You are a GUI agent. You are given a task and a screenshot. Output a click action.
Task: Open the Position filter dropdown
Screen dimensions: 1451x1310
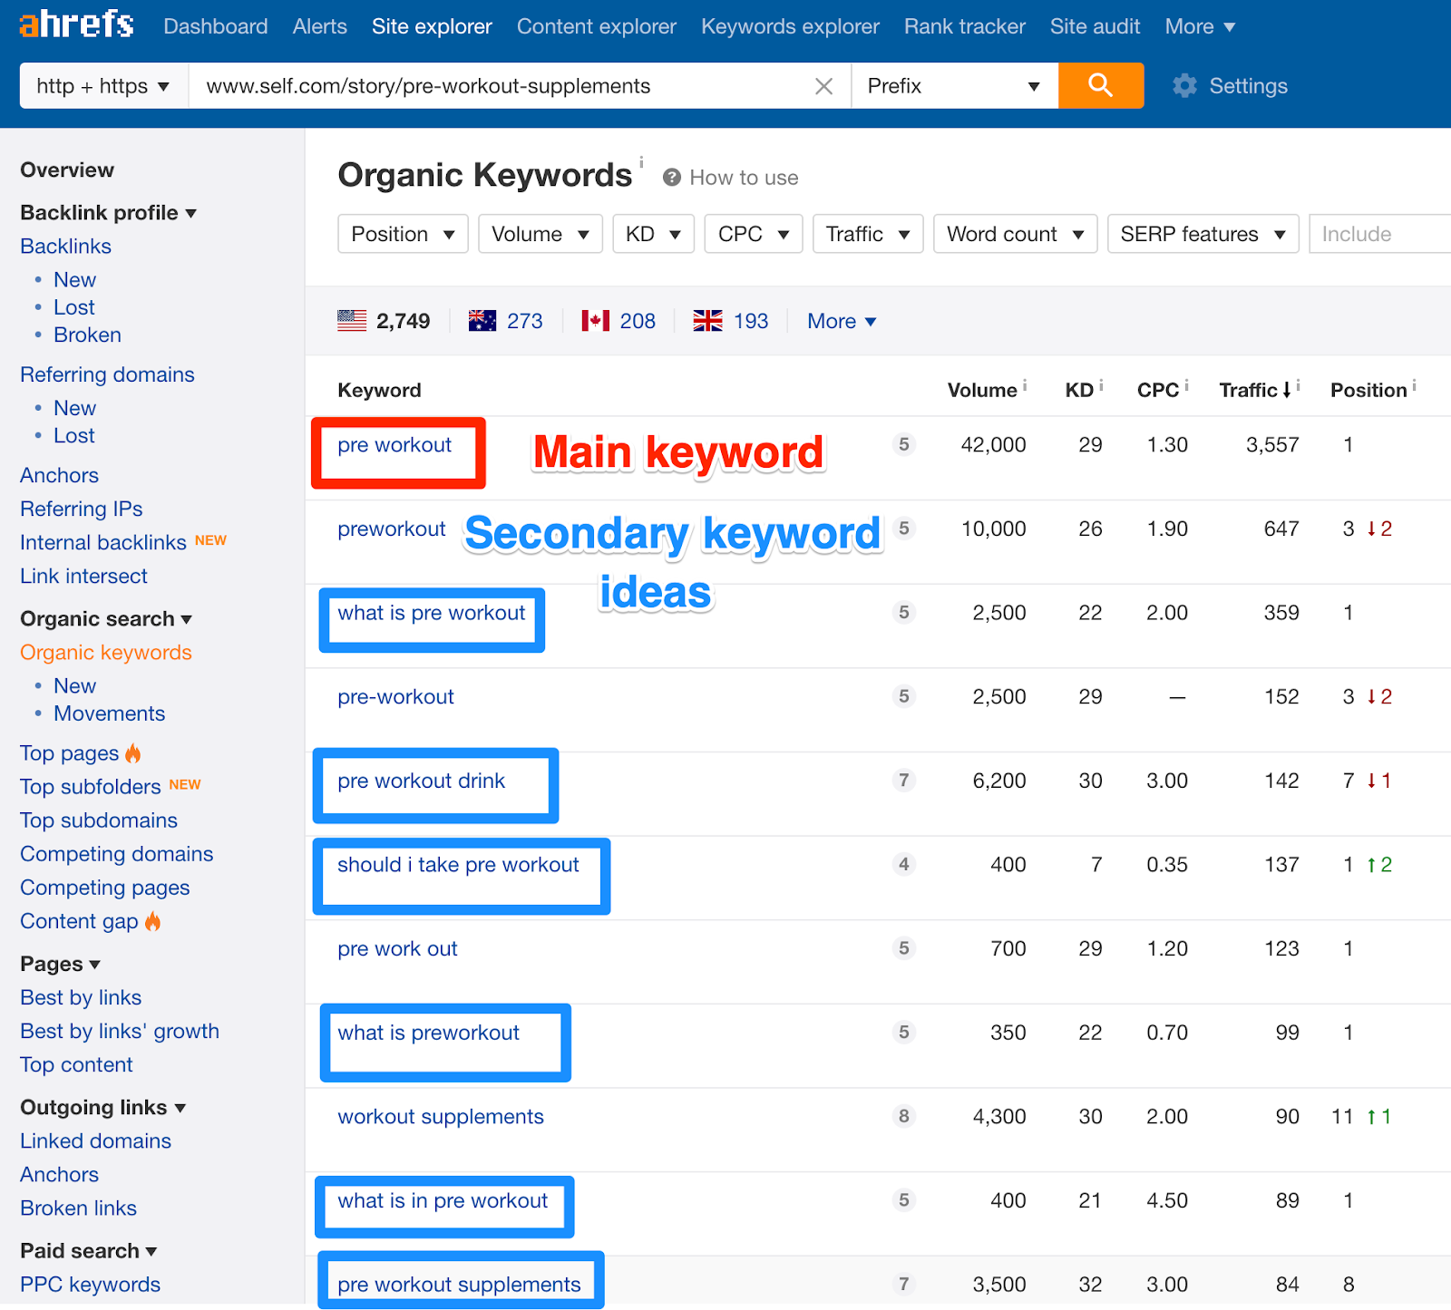(403, 234)
